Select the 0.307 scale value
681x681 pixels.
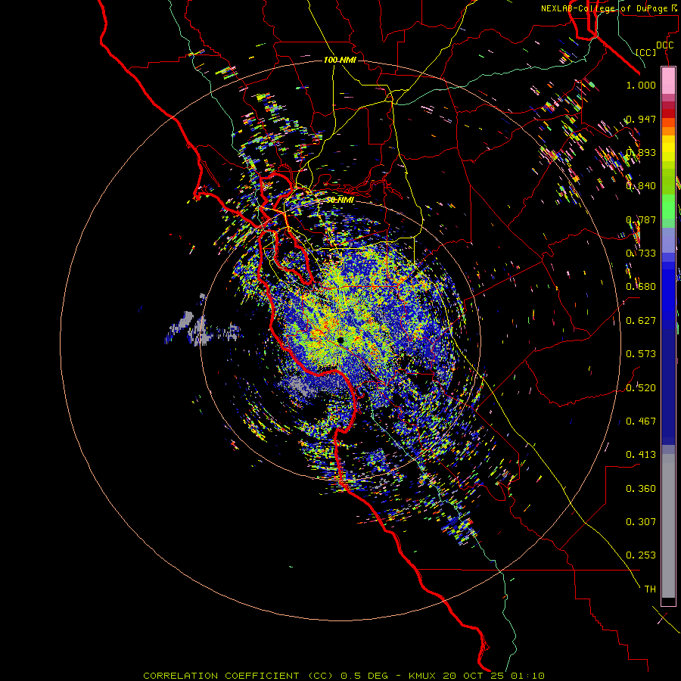(x=641, y=522)
